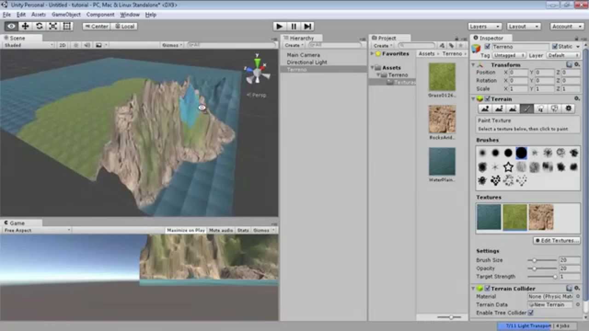This screenshot has width=589, height=331.
Task: Select the Paint Height terrain tool
Action: [x=499, y=109]
